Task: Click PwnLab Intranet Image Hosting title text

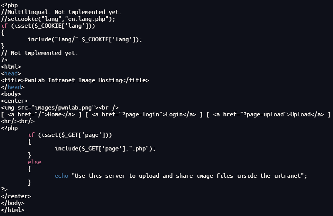Action: pos(73,80)
